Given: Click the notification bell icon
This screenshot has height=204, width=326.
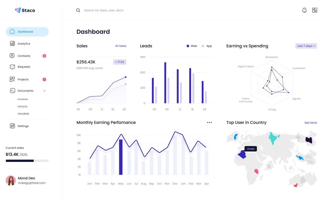Looking at the screenshot, I should 304,10.
